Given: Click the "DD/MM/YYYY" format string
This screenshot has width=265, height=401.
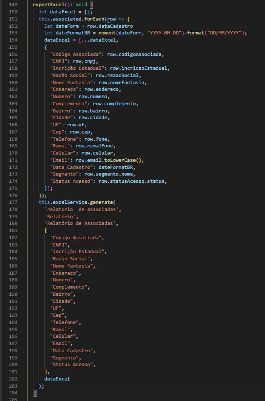Looking at the screenshot, I should coord(224,33).
